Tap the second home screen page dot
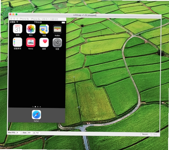The image size is (169, 150). (38, 107)
